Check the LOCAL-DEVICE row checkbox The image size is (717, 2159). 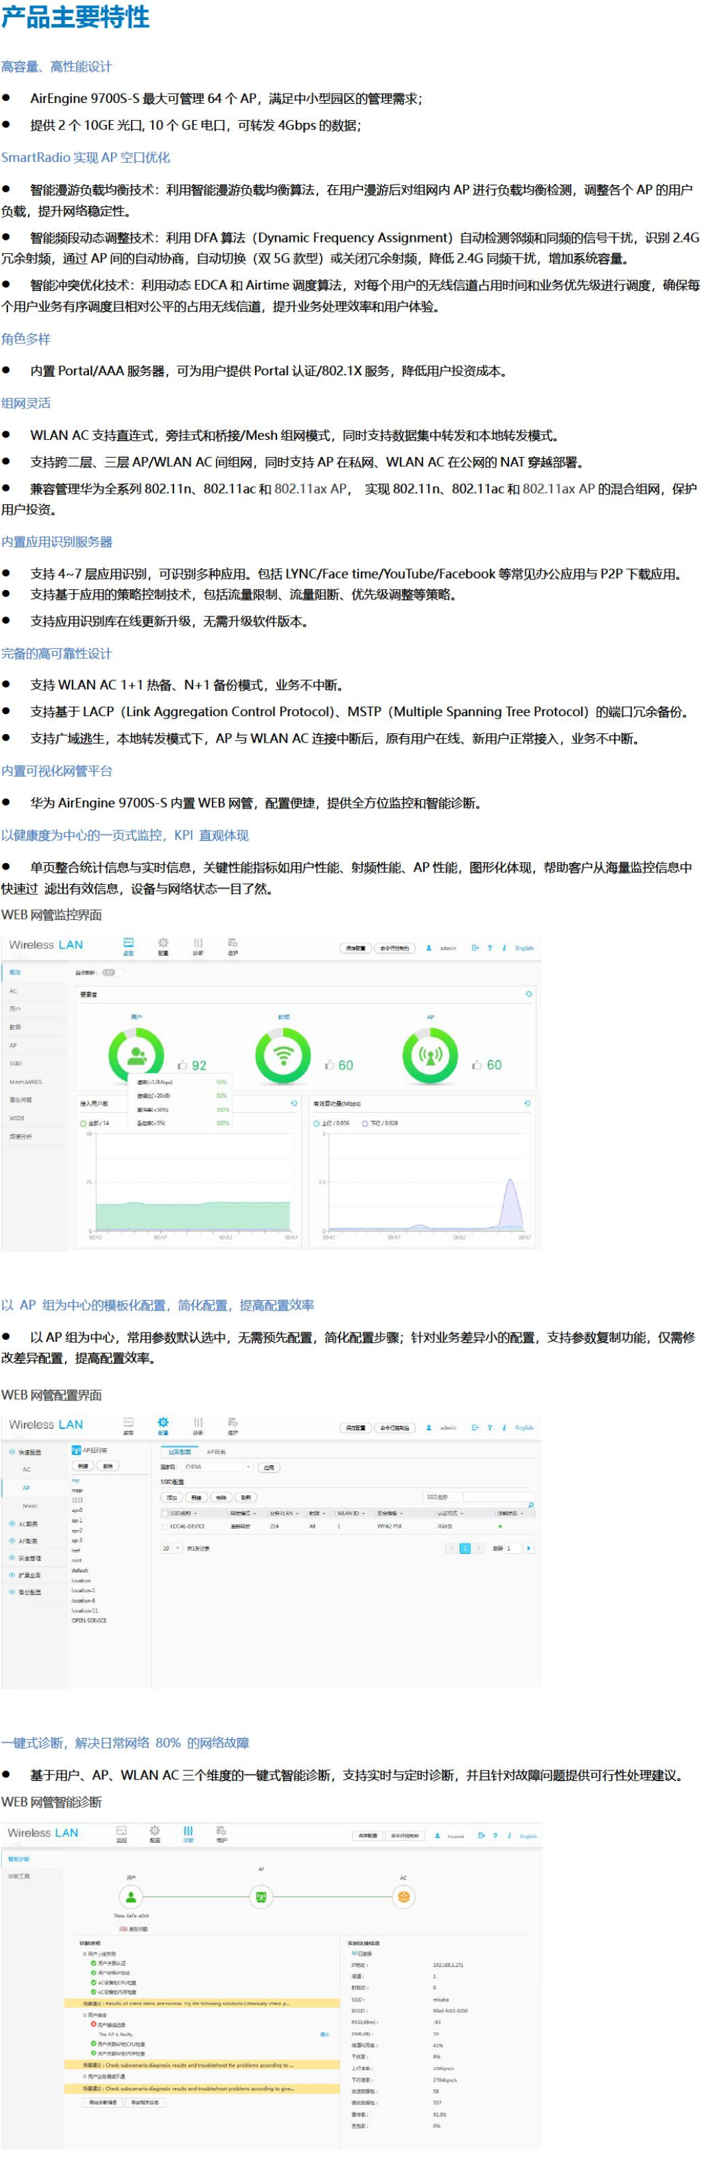pyautogui.click(x=164, y=1526)
